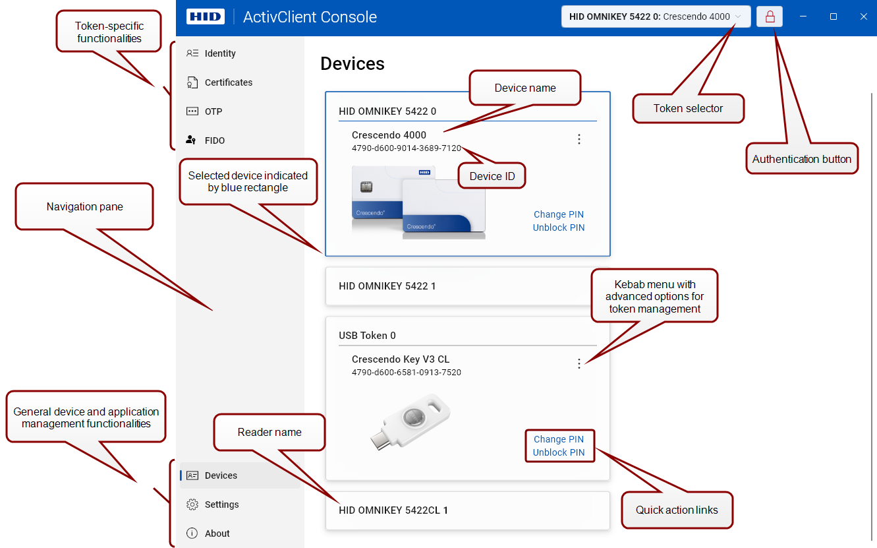The width and height of the screenshot is (877, 548).
Task: Click Change PIN for Crescendo Key V3 CL
Action: pos(559,439)
